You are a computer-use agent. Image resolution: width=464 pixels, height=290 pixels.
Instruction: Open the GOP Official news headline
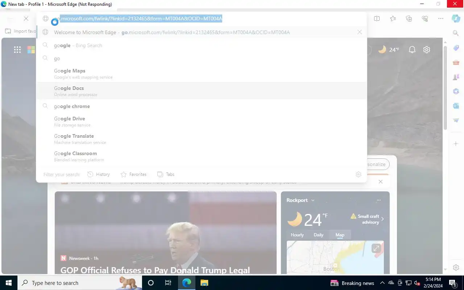coord(155,270)
